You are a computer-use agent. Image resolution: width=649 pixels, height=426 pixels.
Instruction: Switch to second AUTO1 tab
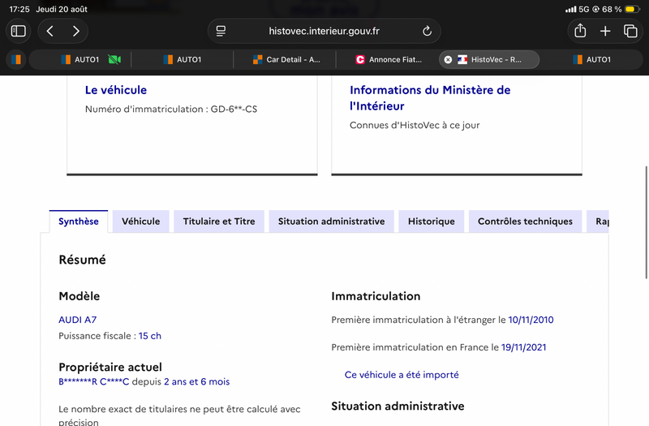[183, 59]
